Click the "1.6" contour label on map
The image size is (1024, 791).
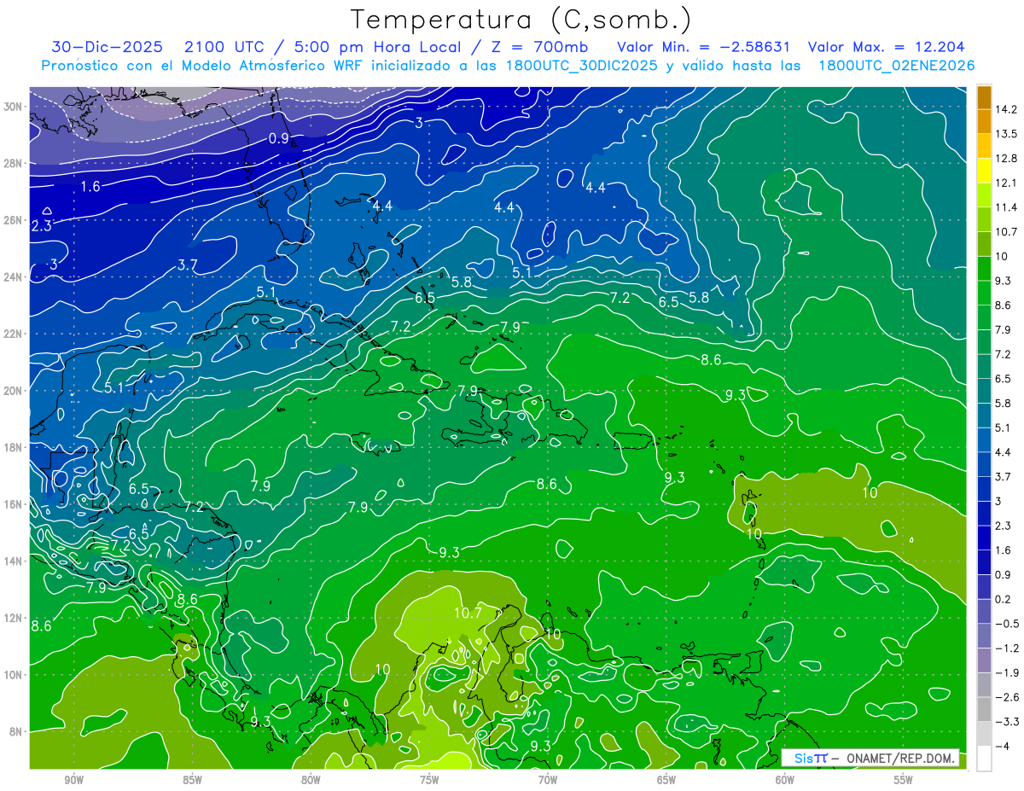[x=91, y=186]
